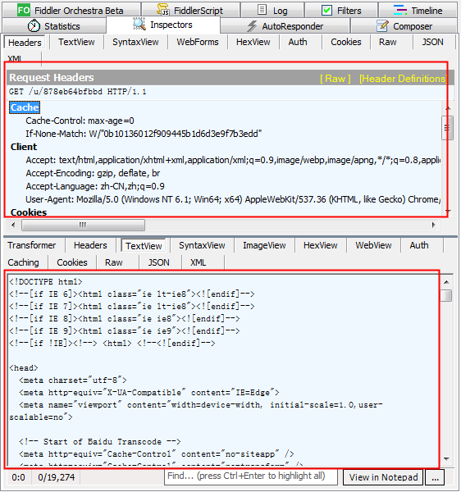Select request Headers inspector tab
The image size is (461, 492).
[x=25, y=43]
